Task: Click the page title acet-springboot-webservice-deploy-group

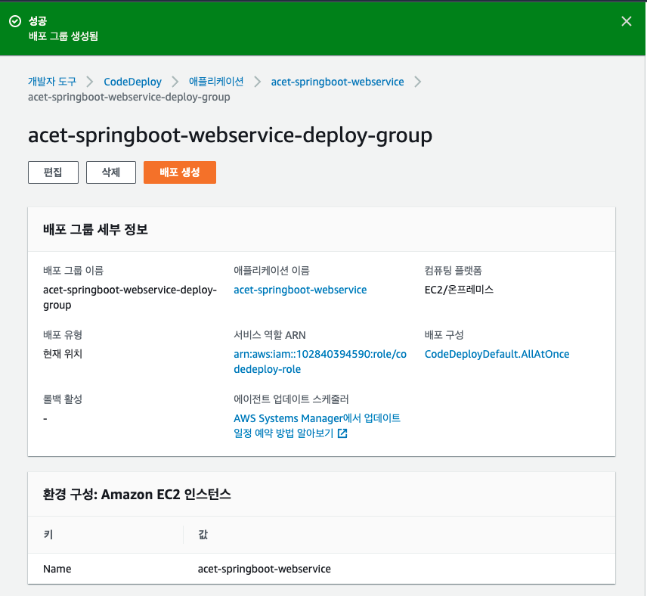Action: [x=230, y=135]
